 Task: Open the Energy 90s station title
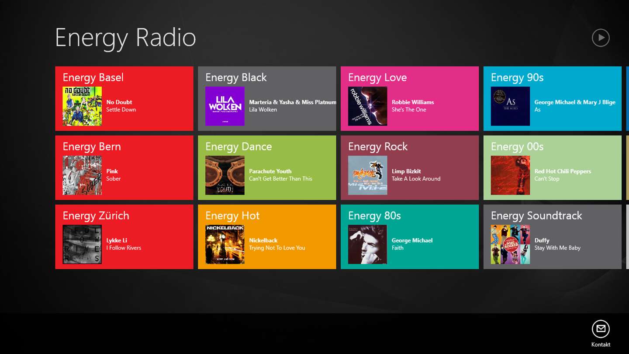pyautogui.click(x=517, y=78)
